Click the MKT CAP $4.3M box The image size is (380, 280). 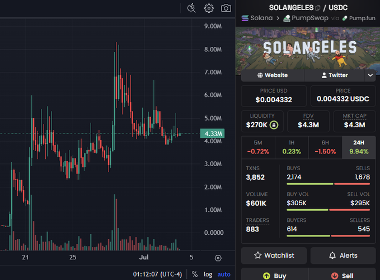[x=355, y=121]
